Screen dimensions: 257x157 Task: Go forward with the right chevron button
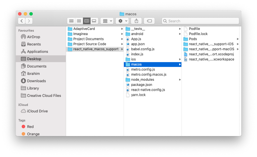[29, 21]
